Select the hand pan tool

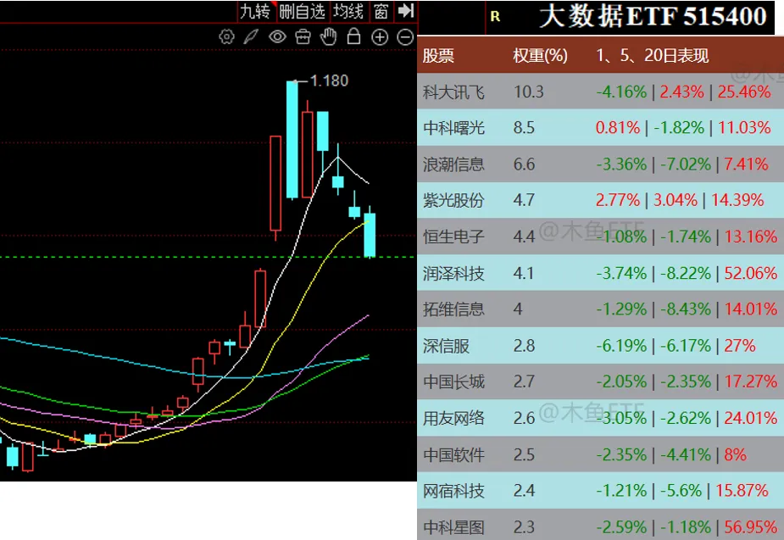(329, 37)
